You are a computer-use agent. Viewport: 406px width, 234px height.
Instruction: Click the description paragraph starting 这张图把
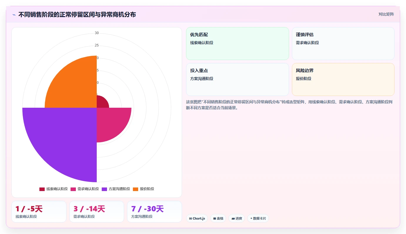[x=289, y=105]
